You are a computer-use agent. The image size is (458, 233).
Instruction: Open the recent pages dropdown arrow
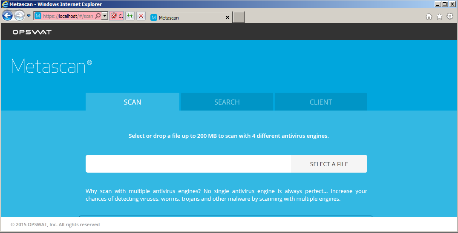pos(29,16)
